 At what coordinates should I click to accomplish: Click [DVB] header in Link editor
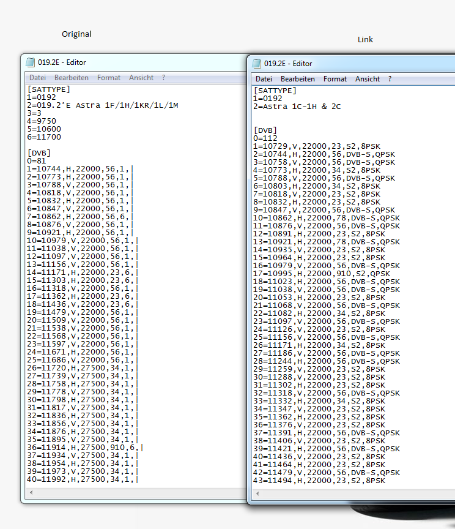click(265, 130)
